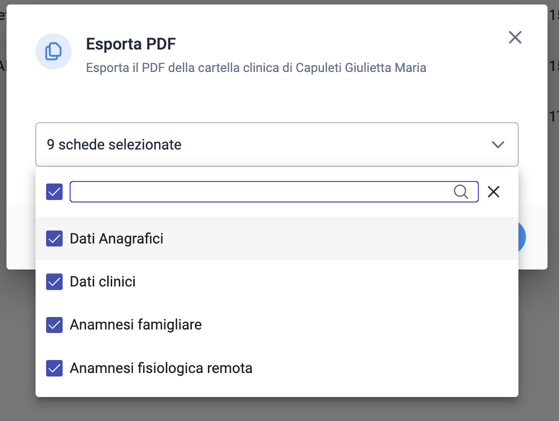Uncheck the Dati clinici checkbox

(54, 282)
